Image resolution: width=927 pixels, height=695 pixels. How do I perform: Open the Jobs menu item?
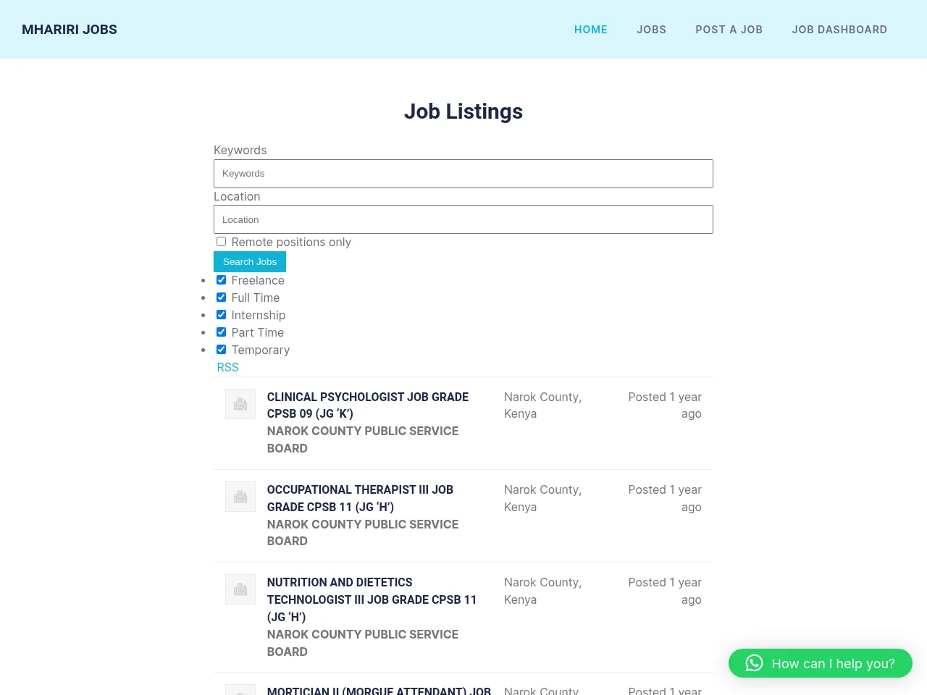(x=651, y=30)
